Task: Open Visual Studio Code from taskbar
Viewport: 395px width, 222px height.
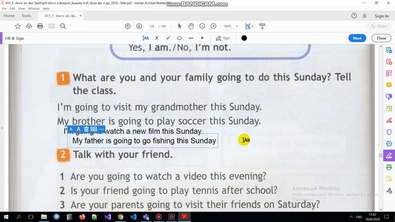Action: (x=133, y=216)
